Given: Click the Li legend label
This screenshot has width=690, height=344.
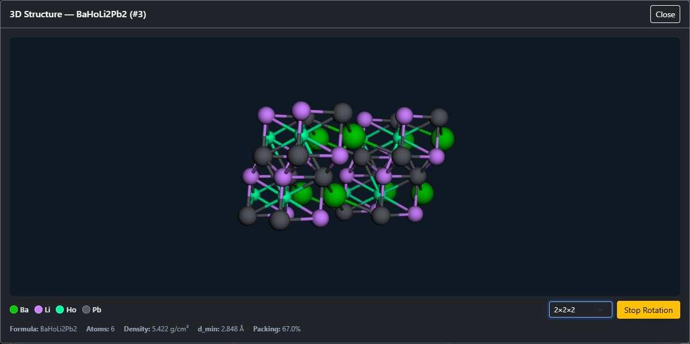Looking at the screenshot, I should point(48,309).
